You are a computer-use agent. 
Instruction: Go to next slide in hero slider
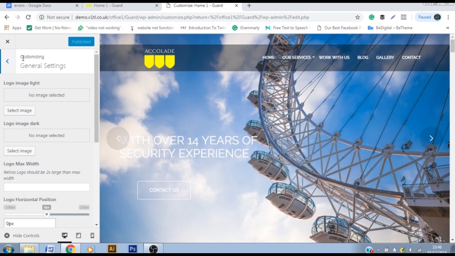[431, 138]
